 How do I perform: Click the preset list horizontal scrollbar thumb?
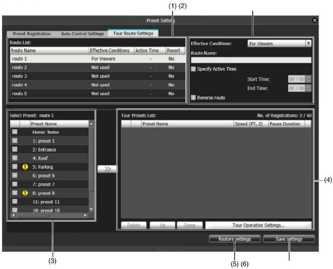[34, 215]
